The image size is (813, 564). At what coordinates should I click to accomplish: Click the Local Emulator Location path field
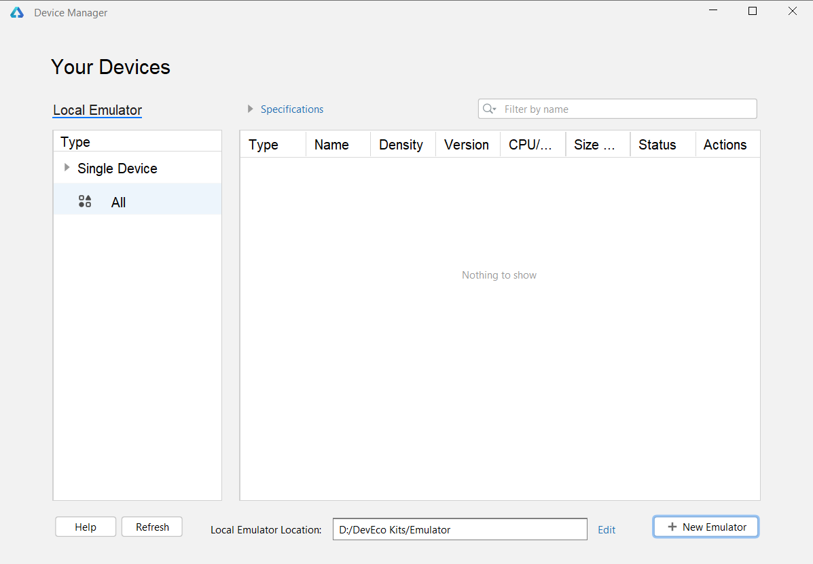(460, 529)
